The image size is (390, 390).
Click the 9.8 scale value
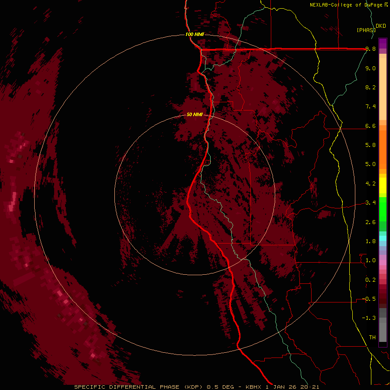[370, 49]
